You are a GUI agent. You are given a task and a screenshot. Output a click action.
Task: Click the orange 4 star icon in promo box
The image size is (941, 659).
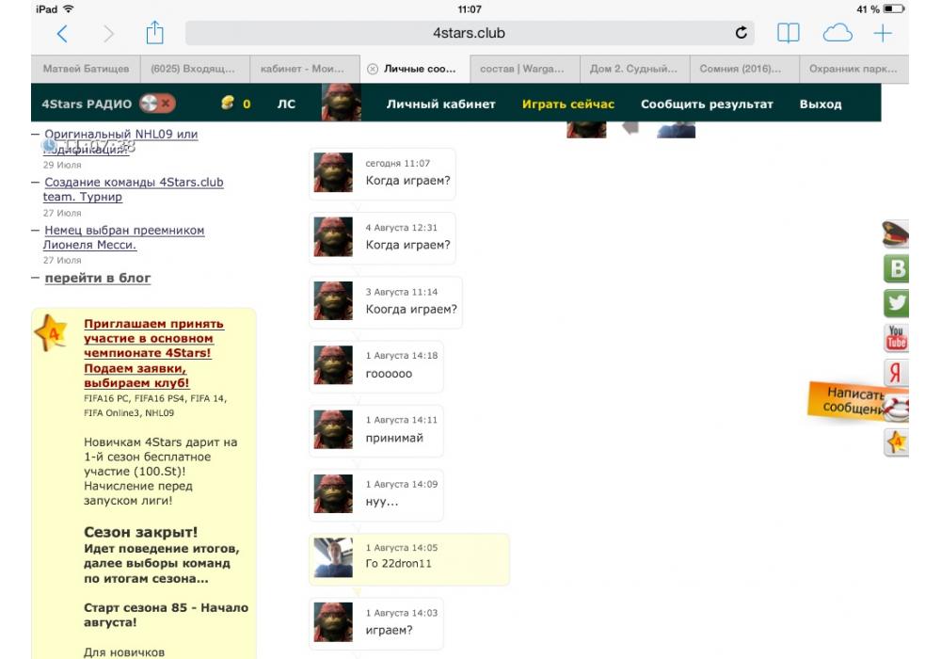[x=52, y=332]
